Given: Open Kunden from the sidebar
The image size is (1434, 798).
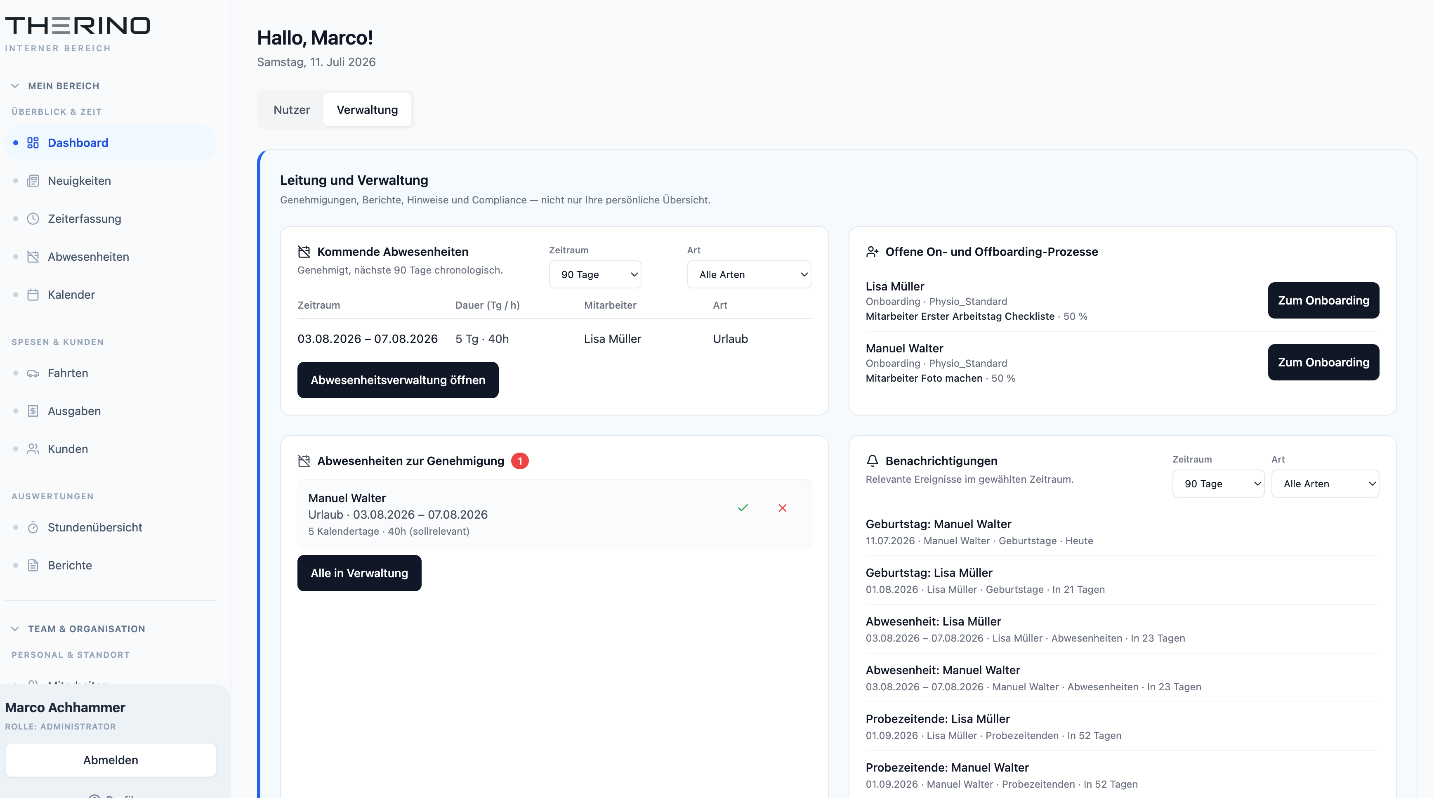Looking at the screenshot, I should click(x=111, y=449).
